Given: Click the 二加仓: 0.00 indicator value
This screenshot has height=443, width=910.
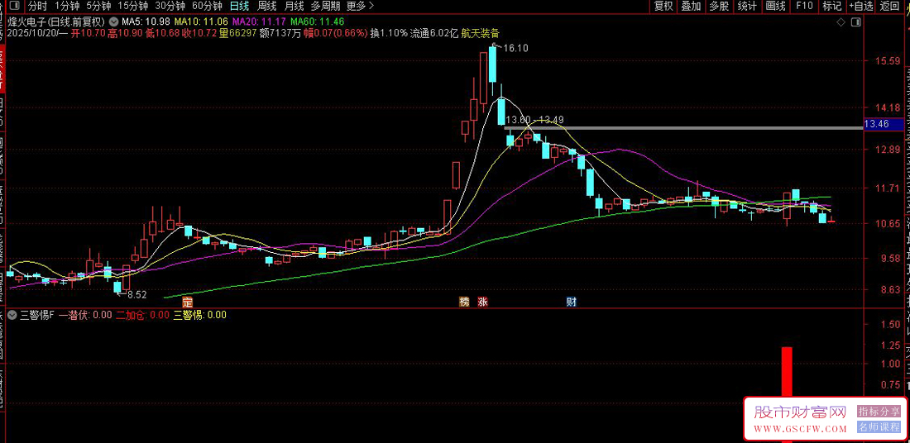Looking at the screenshot, I should click(x=142, y=315).
